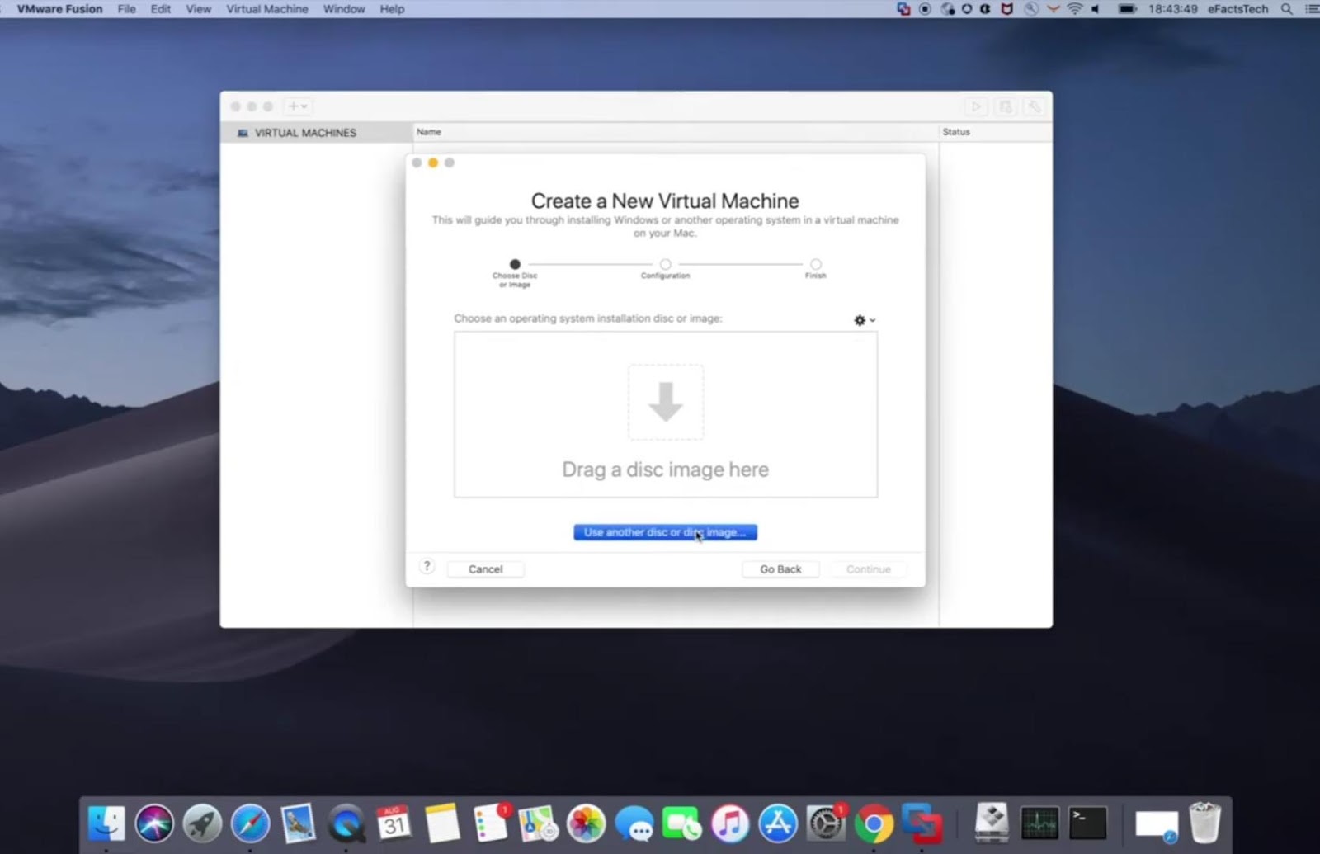
Task: Open the Edit menu
Action: (161, 9)
